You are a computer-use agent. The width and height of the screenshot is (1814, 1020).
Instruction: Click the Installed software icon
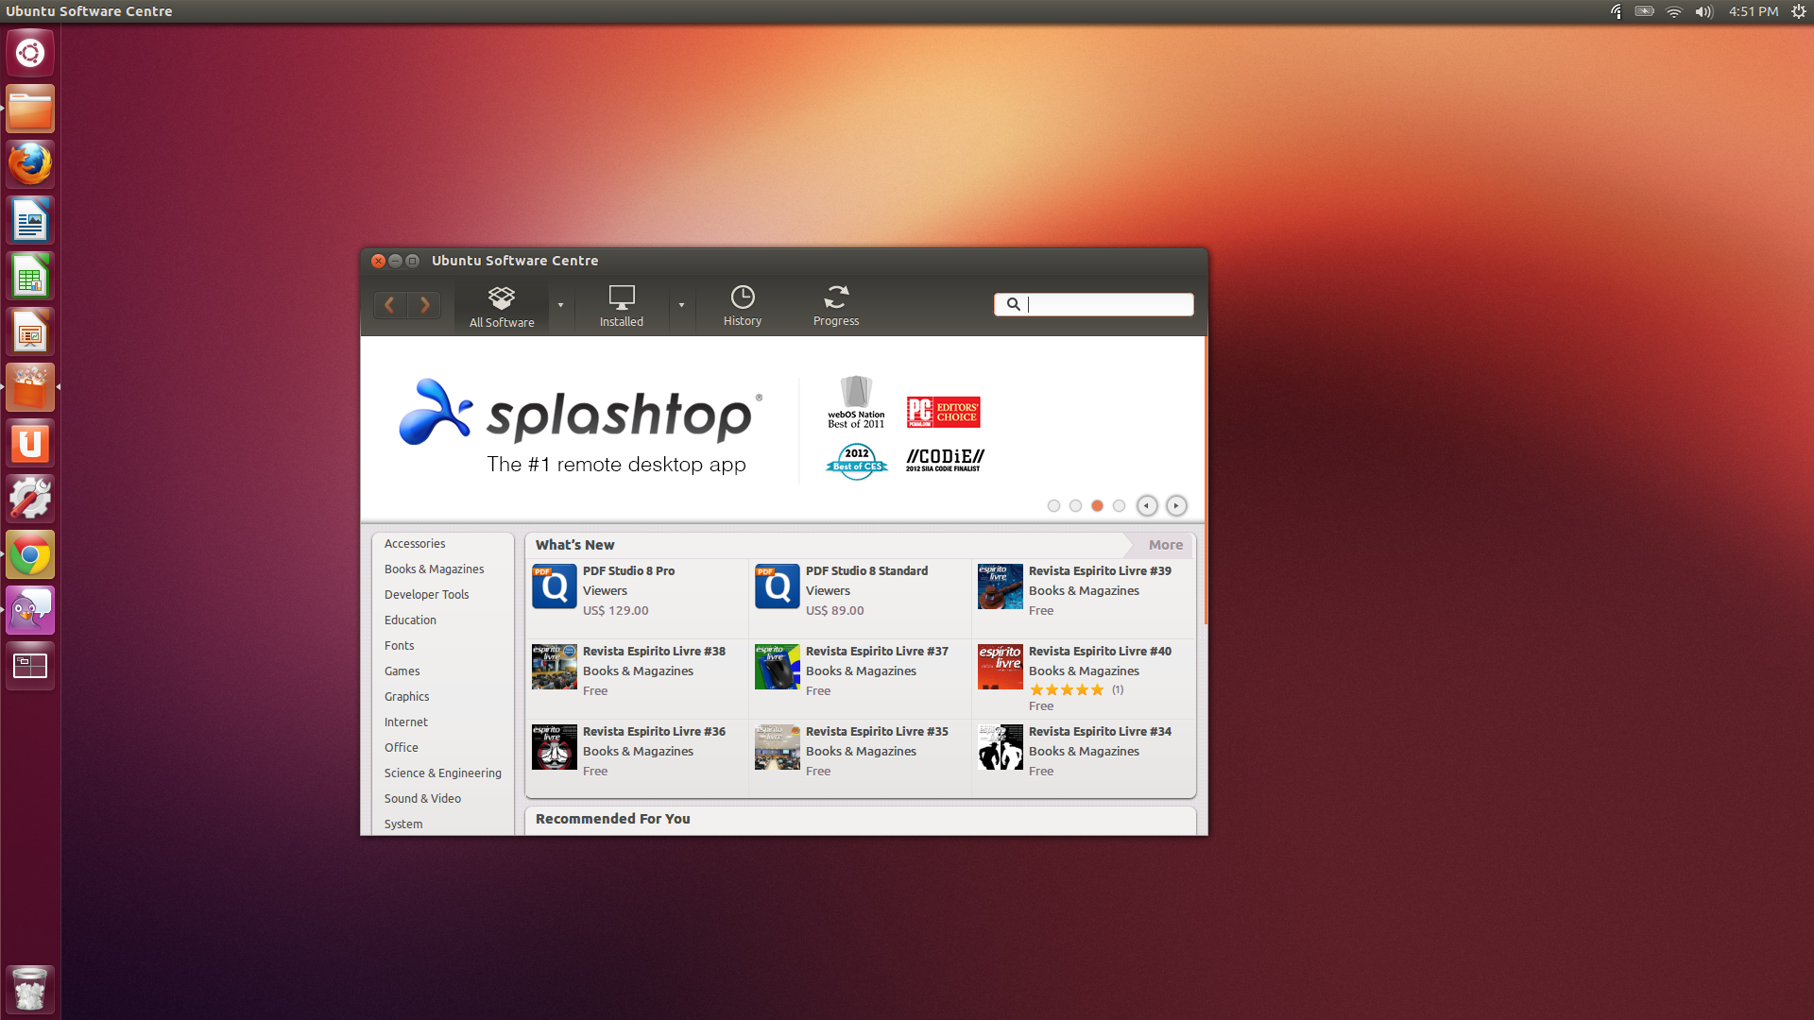point(621,304)
